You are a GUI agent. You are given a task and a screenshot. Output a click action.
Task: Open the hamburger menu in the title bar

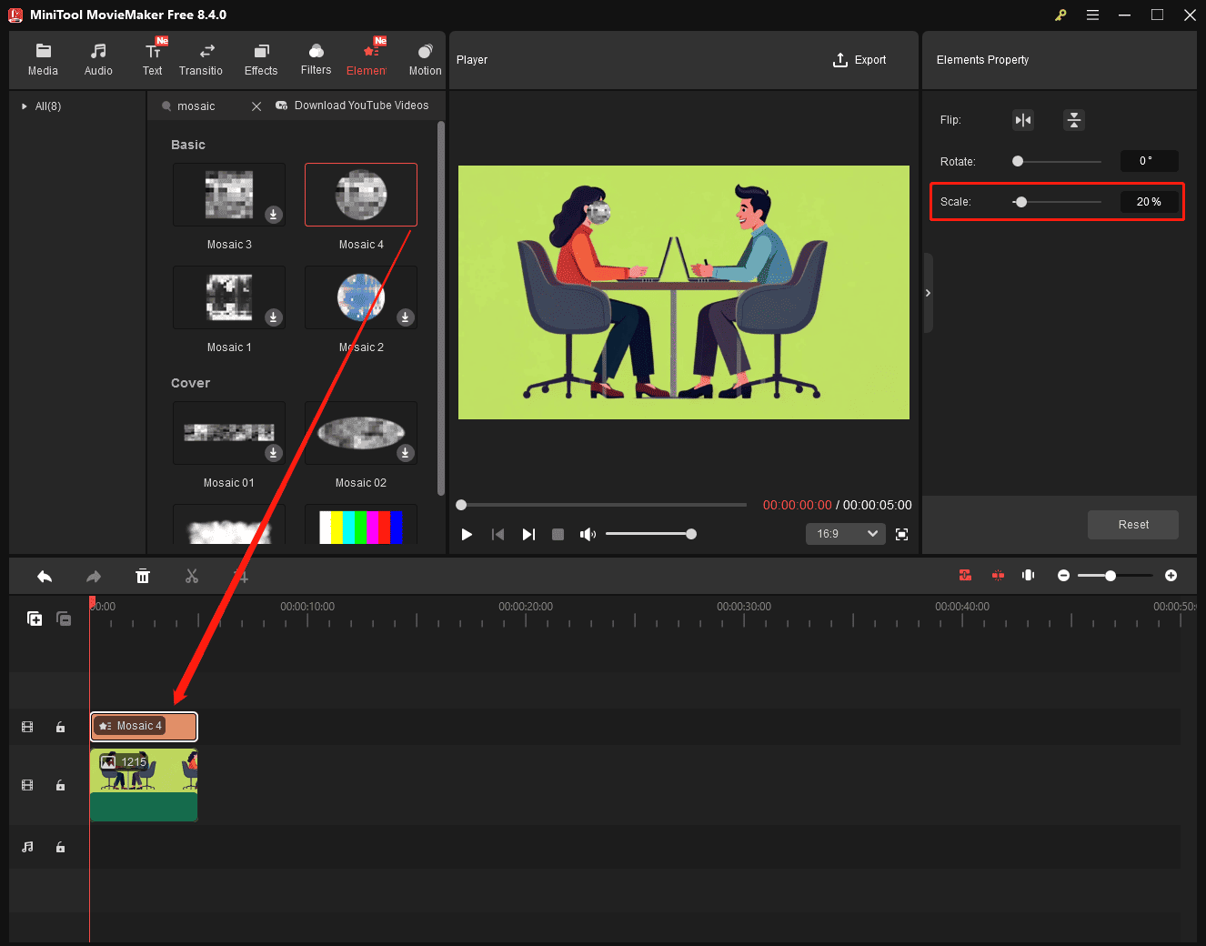point(1092,15)
